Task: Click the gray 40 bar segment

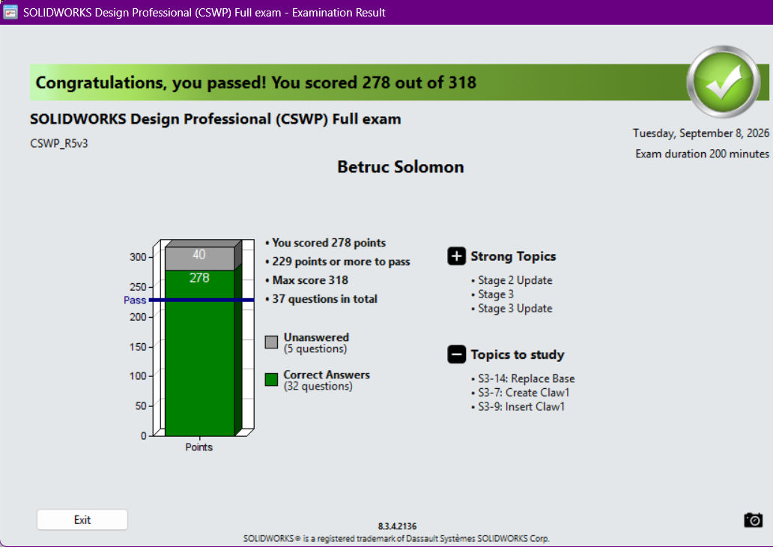Action: (200, 259)
